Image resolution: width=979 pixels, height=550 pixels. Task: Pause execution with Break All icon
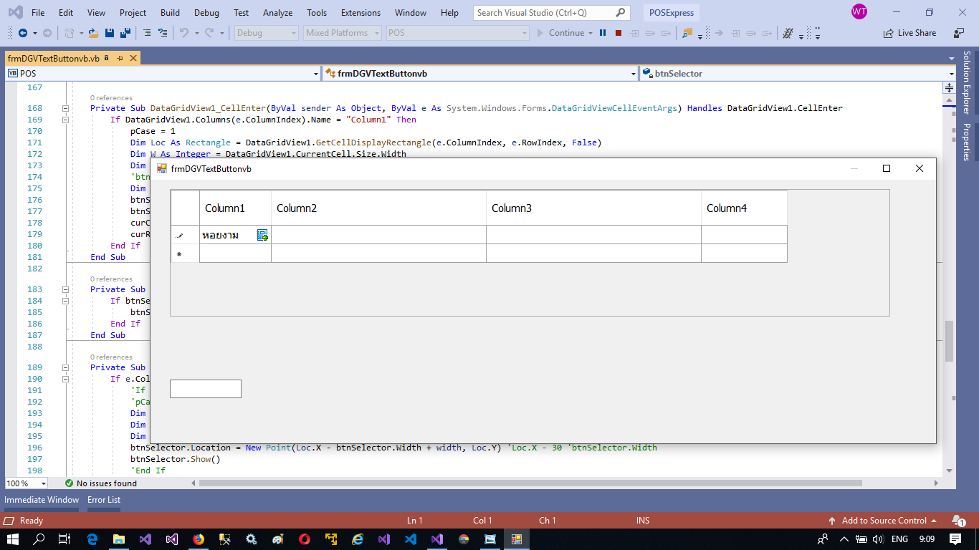[x=603, y=33]
